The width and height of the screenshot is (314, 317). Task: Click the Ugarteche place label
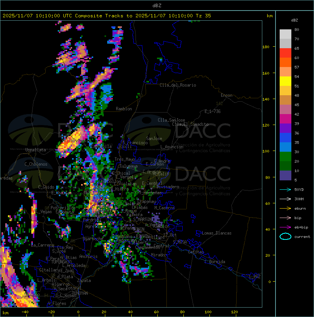[x=93, y=239]
